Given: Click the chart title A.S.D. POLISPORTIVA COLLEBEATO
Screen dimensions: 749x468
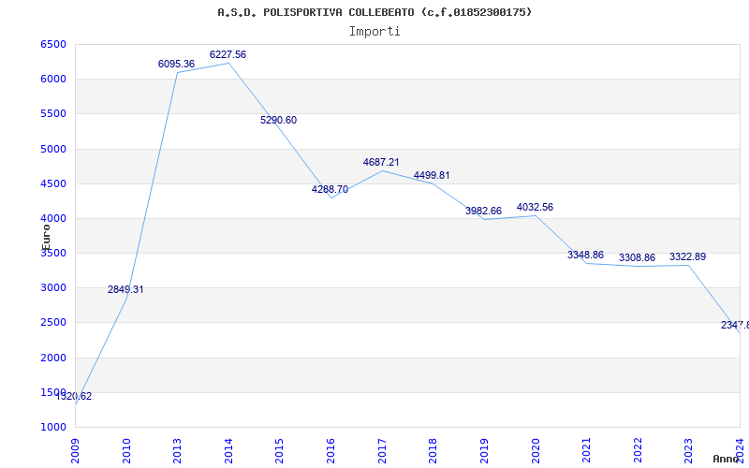Looking at the screenshot, I should point(374,12).
